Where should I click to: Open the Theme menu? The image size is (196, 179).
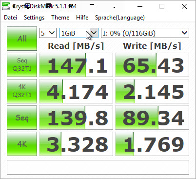pyautogui.click(x=60, y=18)
